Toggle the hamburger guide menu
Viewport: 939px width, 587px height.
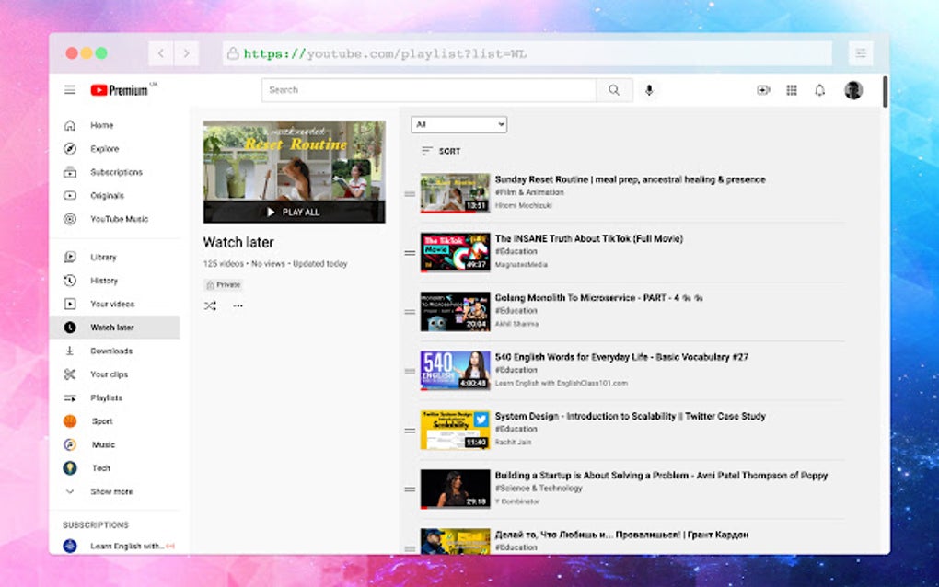pyautogui.click(x=69, y=89)
